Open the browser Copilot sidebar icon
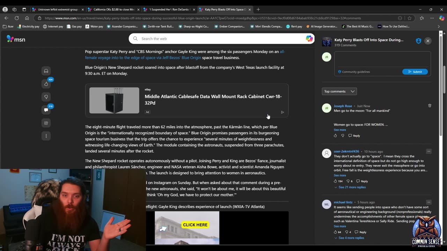Image resolution: width=447 pixels, height=251 pixels. point(441,18)
